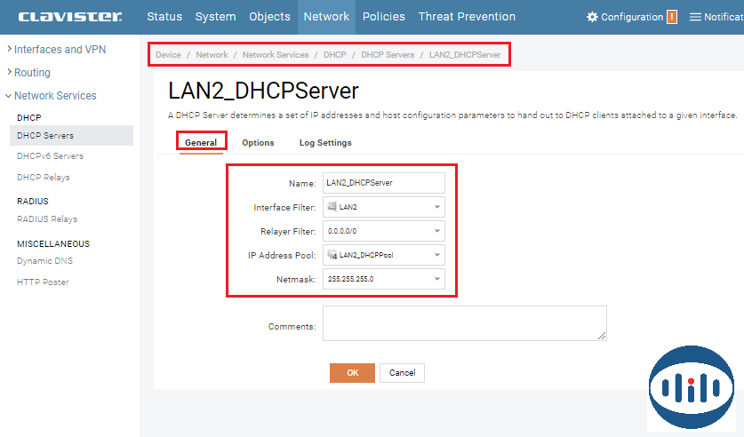Image resolution: width=744 pixels, height=437 pixels.
Task: Click the orange configuration alert badge
Action: tap(672, 17)
